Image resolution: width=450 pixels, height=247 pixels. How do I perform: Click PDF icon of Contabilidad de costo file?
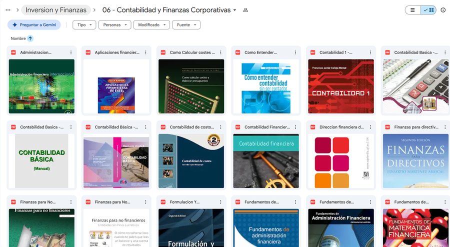[163, 127]
